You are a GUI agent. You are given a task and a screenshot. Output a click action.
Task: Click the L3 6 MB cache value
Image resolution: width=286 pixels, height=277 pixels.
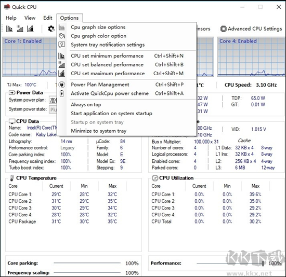240,168
